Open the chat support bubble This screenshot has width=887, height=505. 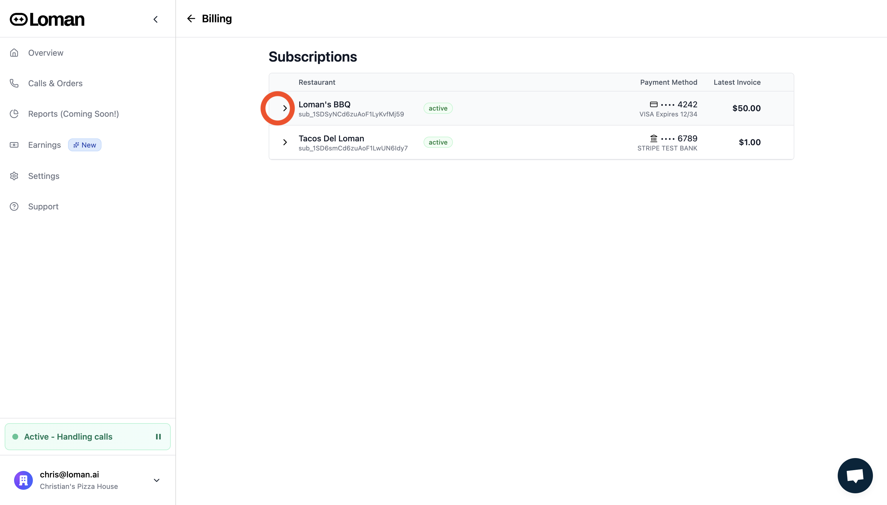[x=855, y=475]
